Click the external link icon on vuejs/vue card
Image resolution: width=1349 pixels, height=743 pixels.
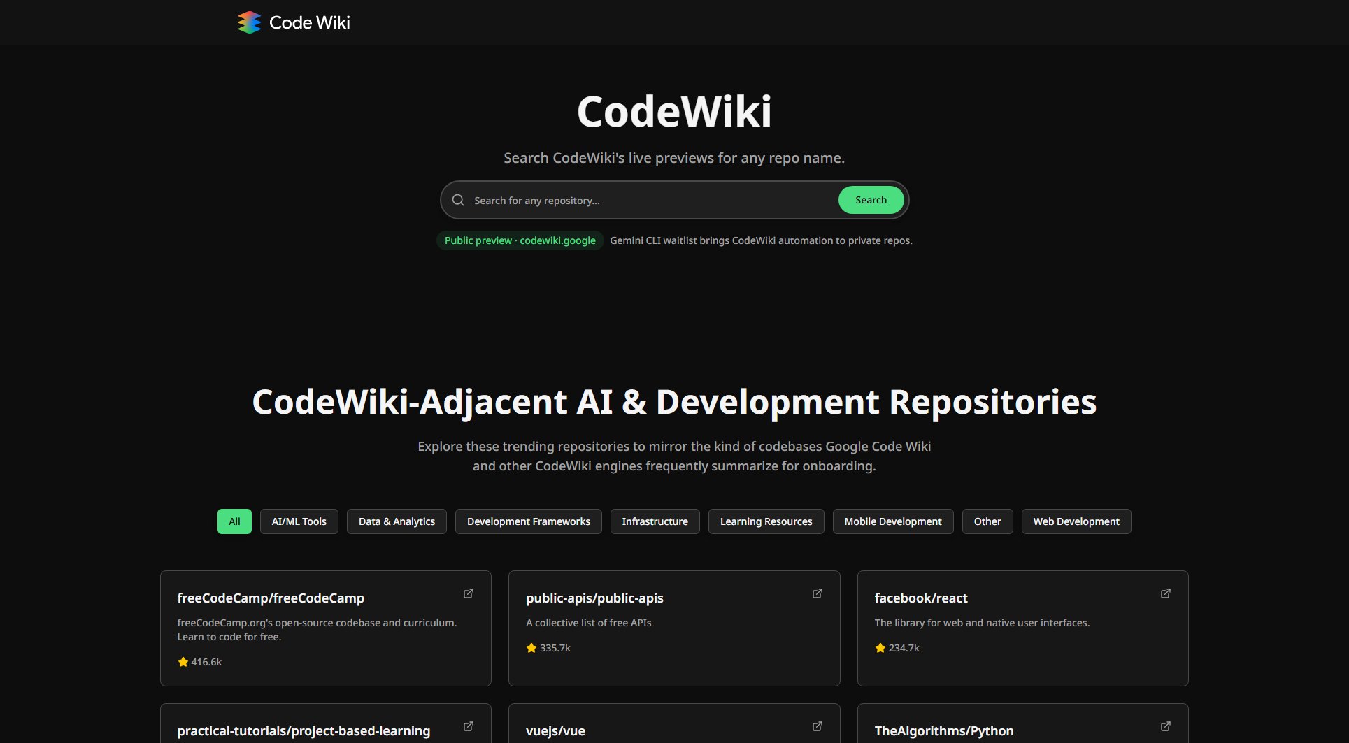click(817, 726)
